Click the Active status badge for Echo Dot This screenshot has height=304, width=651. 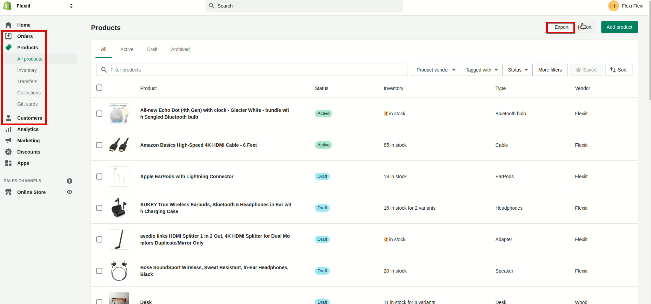coord(323,113)
